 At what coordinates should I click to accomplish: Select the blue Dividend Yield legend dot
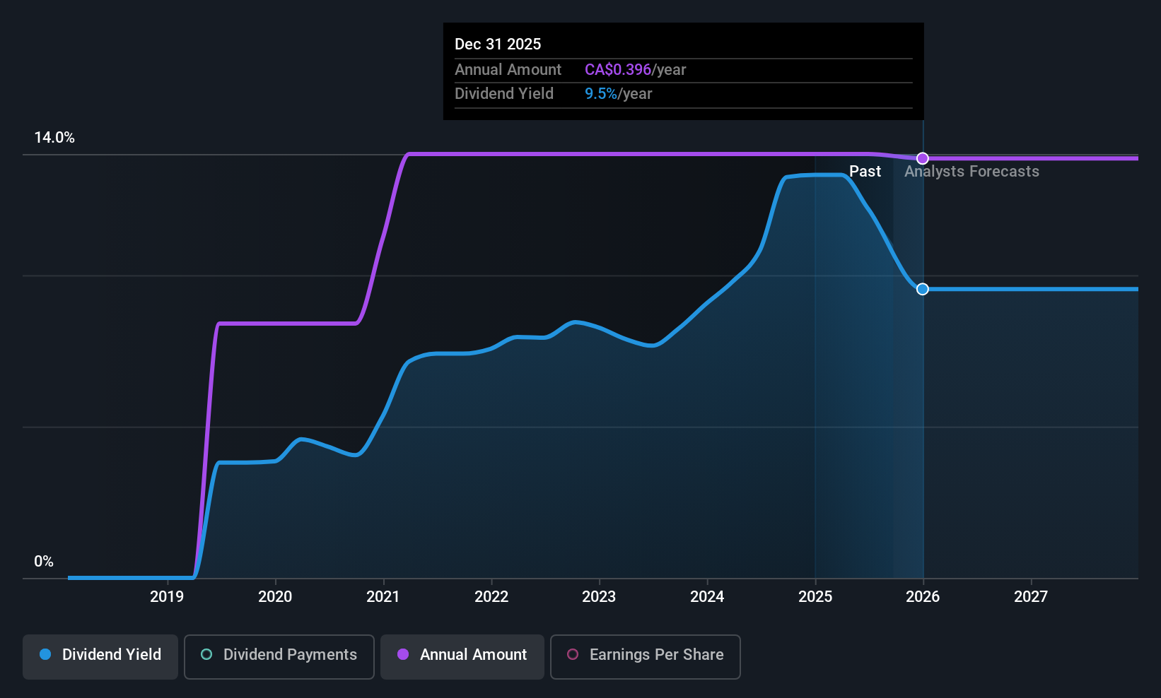(x=45, y=654)
